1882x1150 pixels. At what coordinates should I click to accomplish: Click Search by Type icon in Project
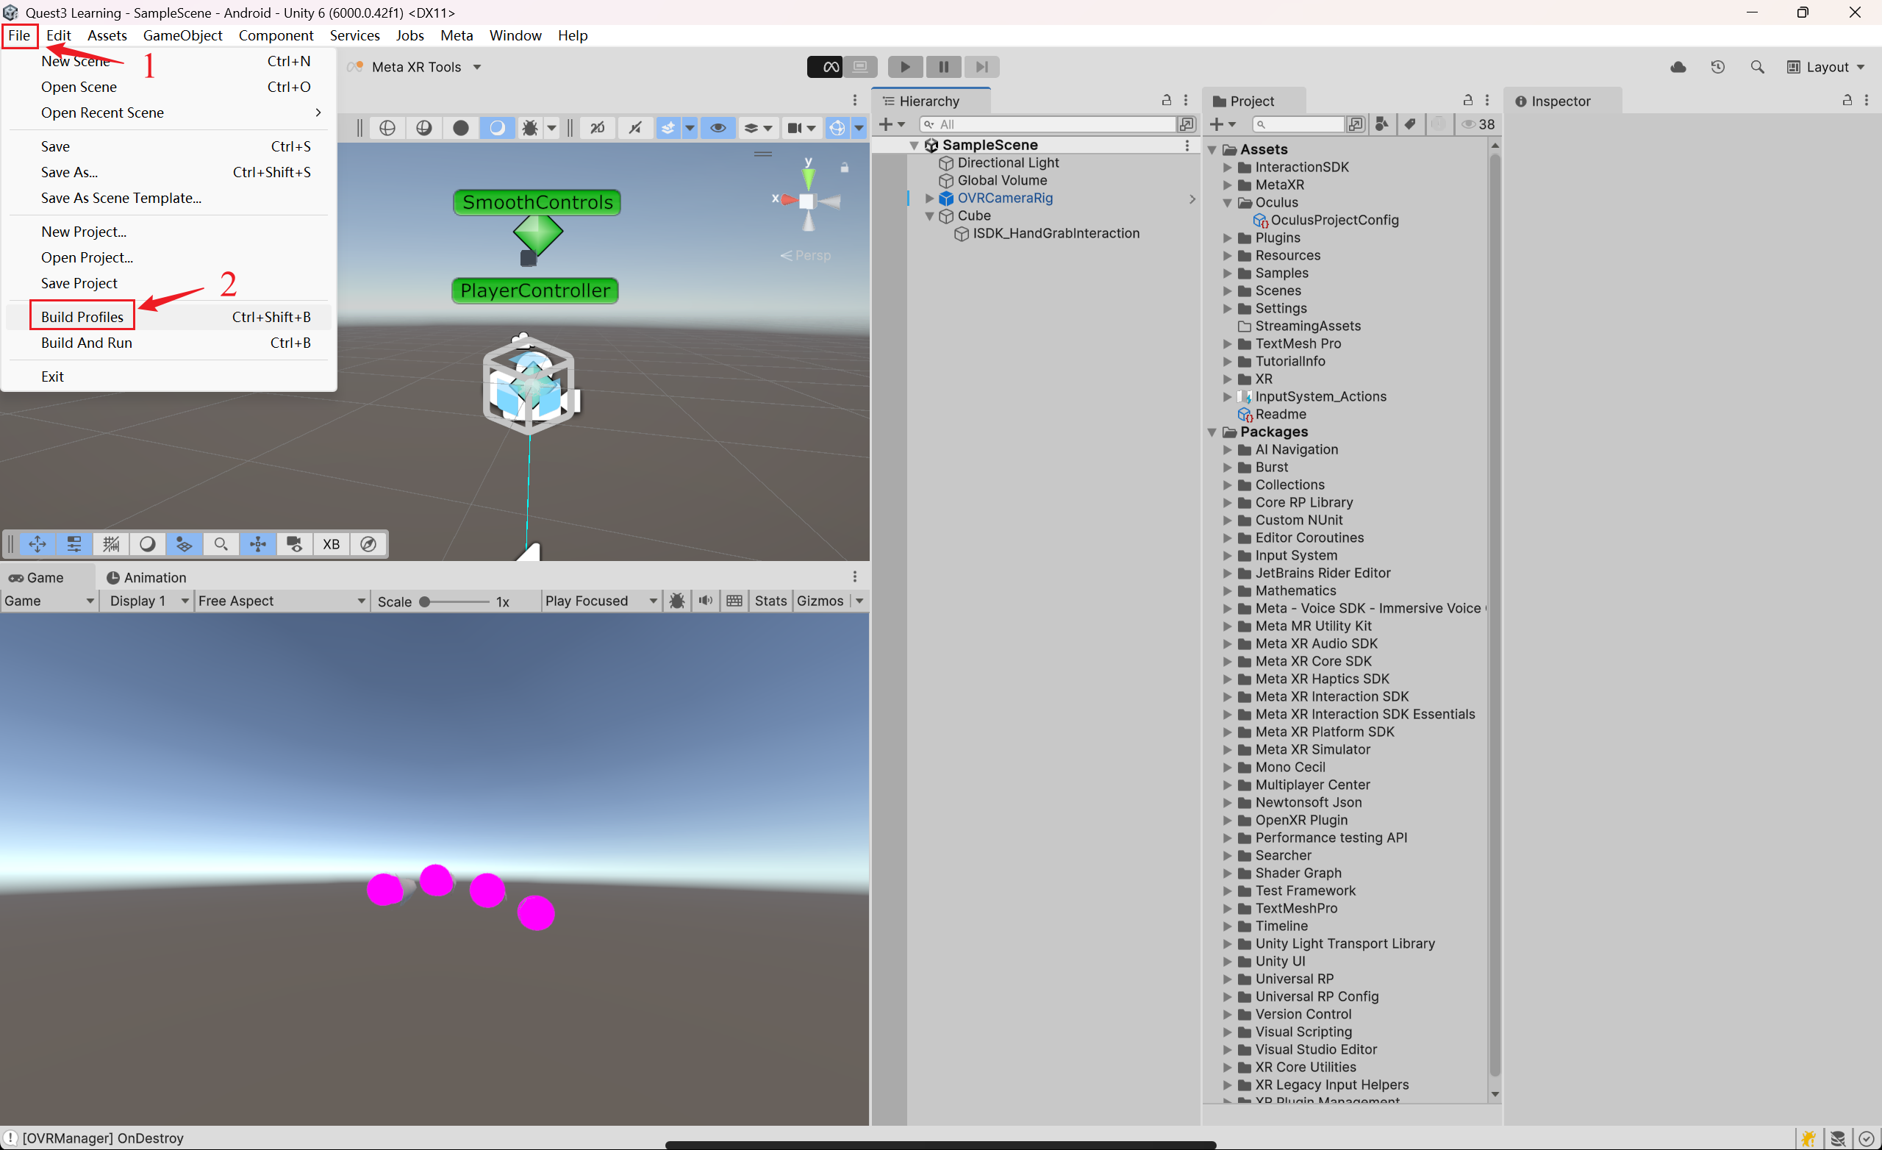click(1381, 124)
